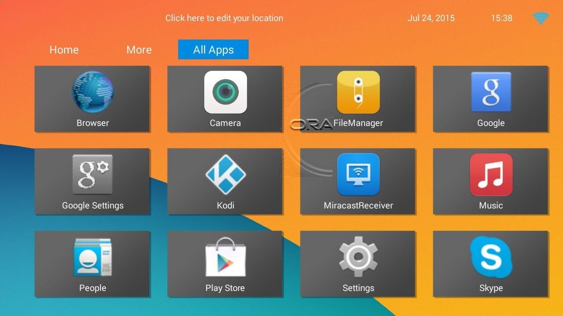563x316 pixels.
Task: Click the People tile label
Action: 93,288
